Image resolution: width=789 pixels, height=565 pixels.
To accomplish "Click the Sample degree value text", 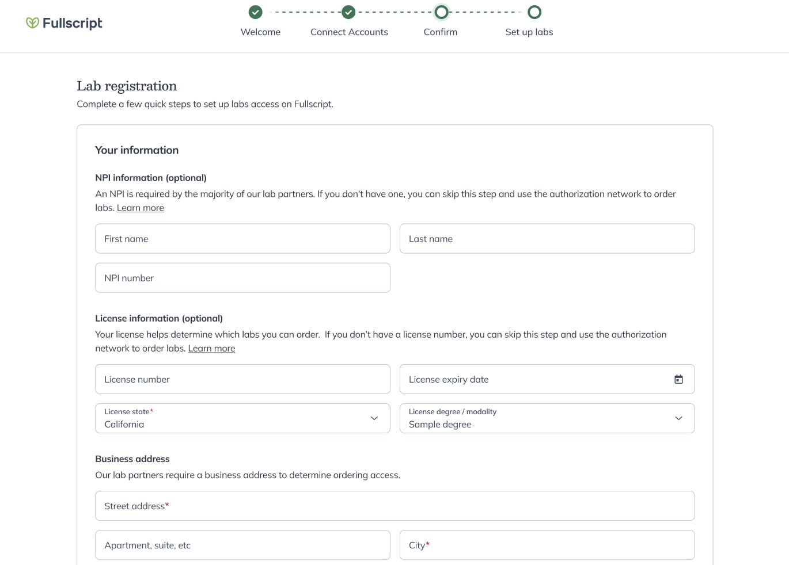I will click(440, 424).
